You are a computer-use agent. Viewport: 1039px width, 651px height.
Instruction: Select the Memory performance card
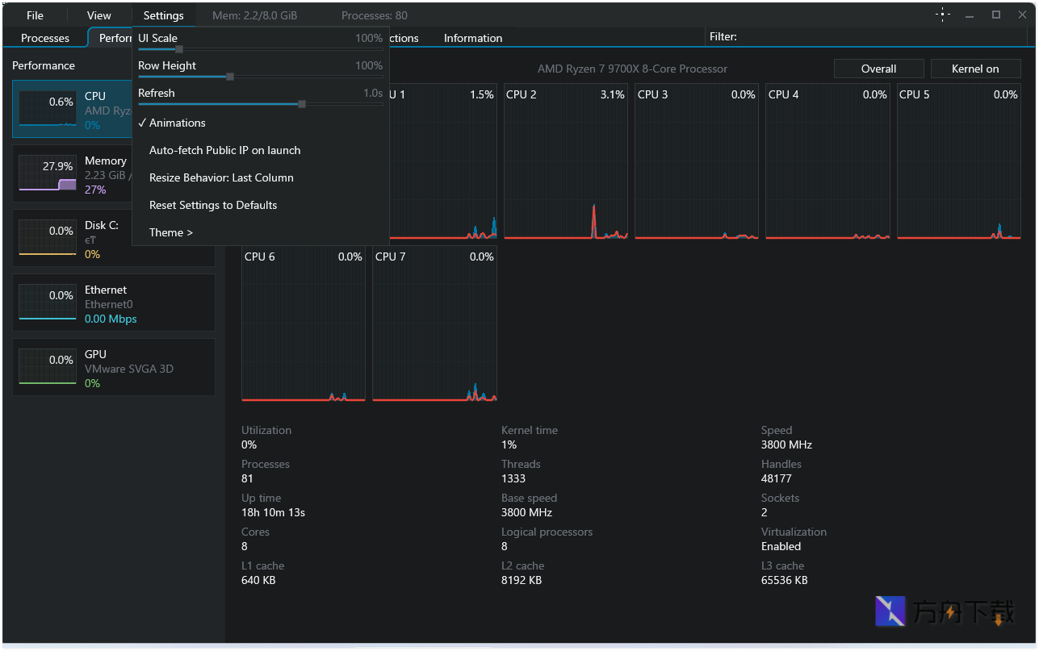pos(73,174)
